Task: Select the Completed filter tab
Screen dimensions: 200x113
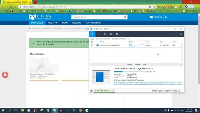Action: pyautogui.click(x=106, y=39)
